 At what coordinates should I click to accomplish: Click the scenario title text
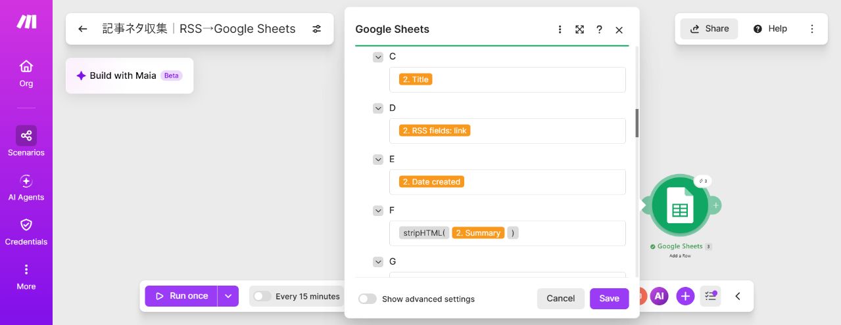tap(199, 29)
